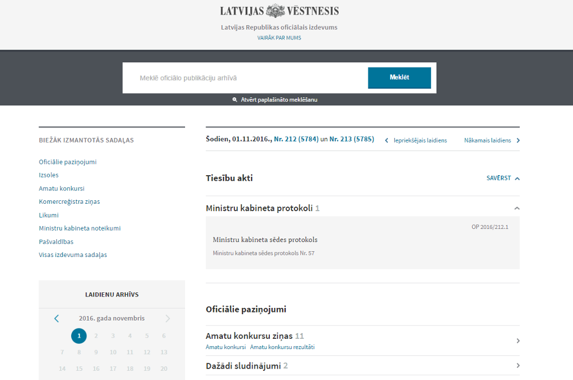Focus the official publications search field
This screenshot has width=573, height=380.
tap(245, 78)
